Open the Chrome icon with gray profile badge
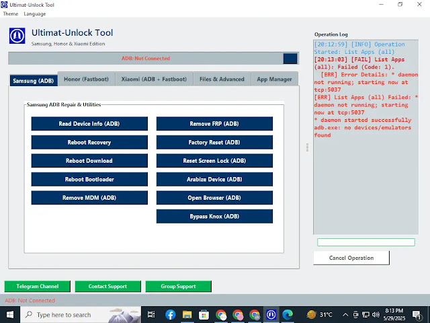 tap(255, 315)
